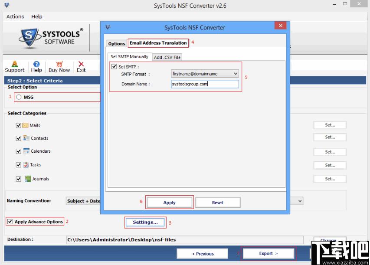This screenshot has width=370, height=265.
Task: Open the Actions menu
Action: [15, 16]
